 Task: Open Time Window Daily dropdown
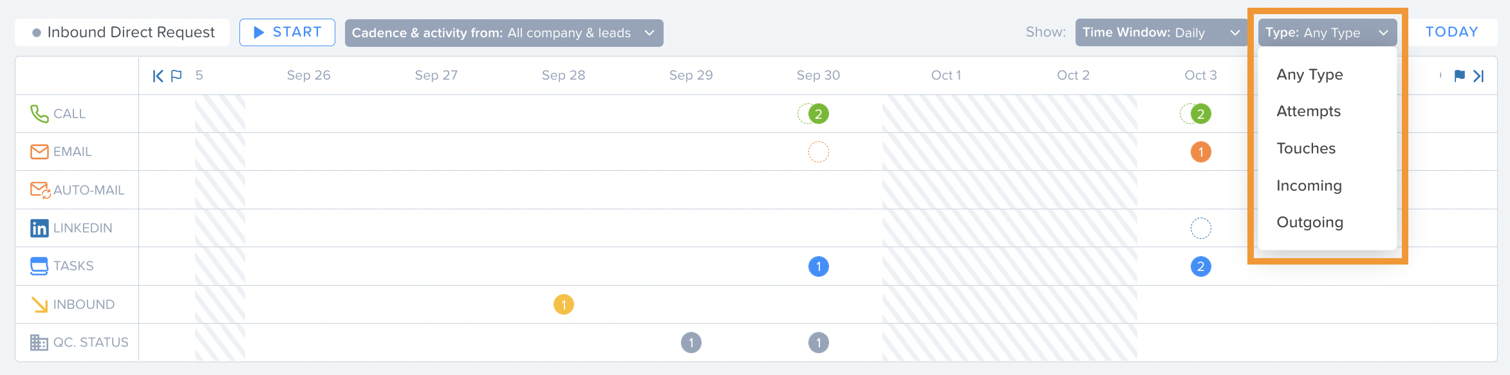tap(1162, 33)
